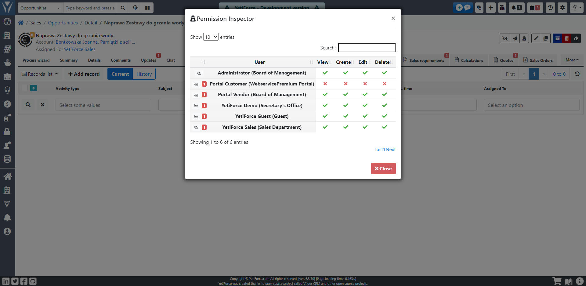The height and width of the screenshot is (286, 586).
Task: Focus the Permission Inspector search field
Action: (367, 48)
